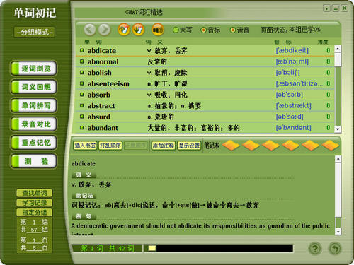Screen dimensions: 354x265
Task: Click the bullet icon beside abundant
Action: point(82,127)
